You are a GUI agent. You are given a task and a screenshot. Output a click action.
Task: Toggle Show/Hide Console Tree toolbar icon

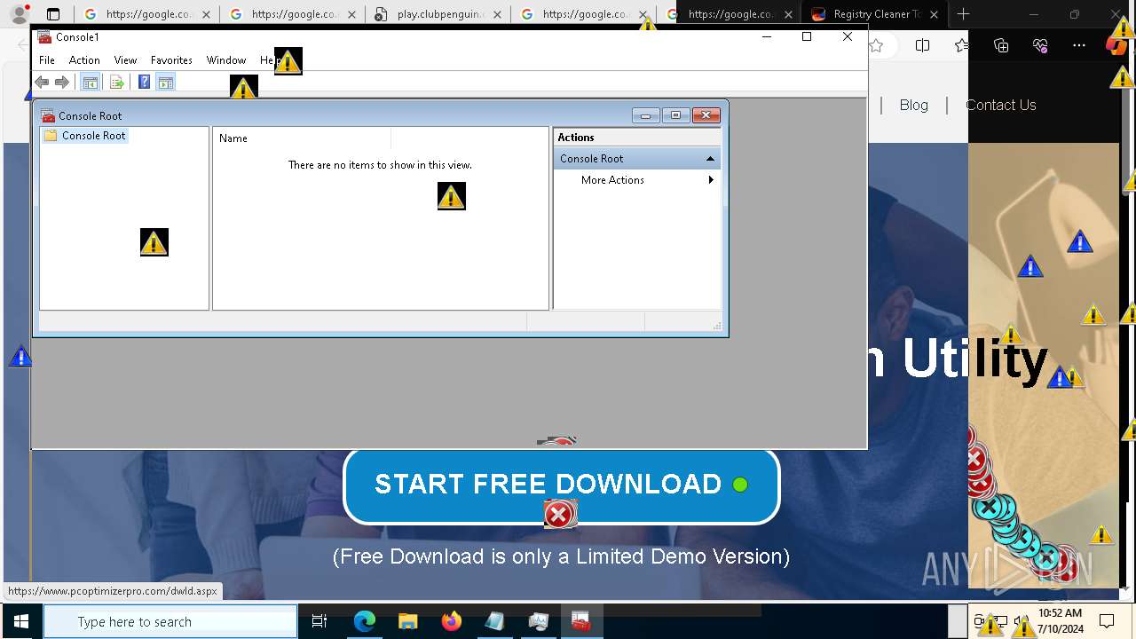[x=90, y=83]
